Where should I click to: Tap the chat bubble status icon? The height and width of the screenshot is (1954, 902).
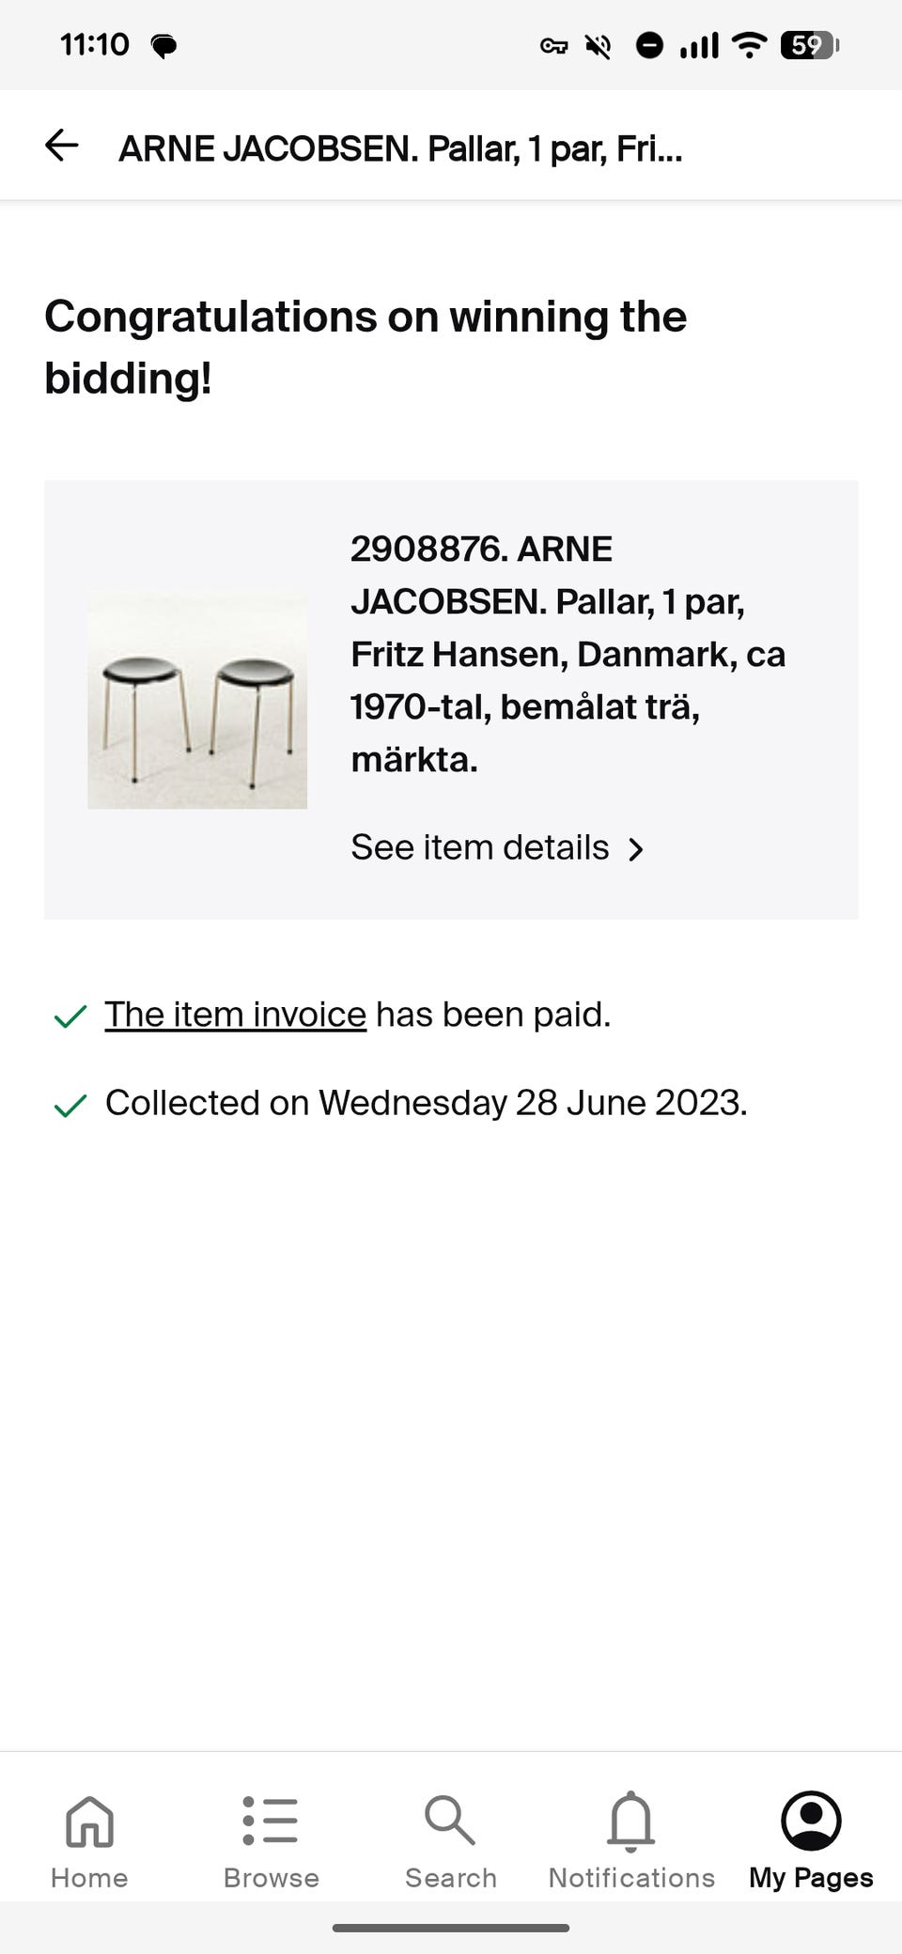(164, 45)
